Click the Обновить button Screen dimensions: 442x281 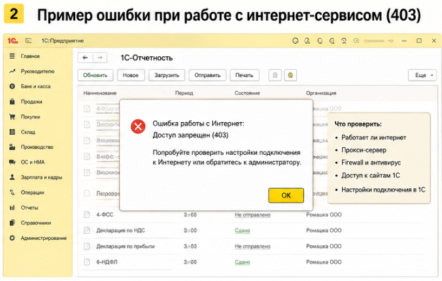(95, 75)
